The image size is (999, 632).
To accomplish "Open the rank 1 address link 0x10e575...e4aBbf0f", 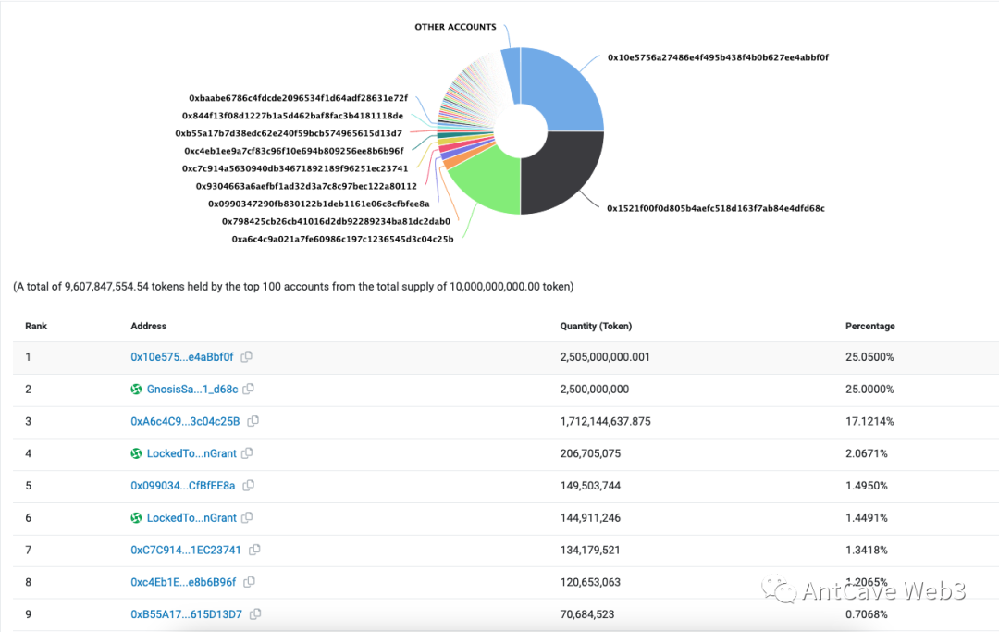I will [x=182, y=356].
